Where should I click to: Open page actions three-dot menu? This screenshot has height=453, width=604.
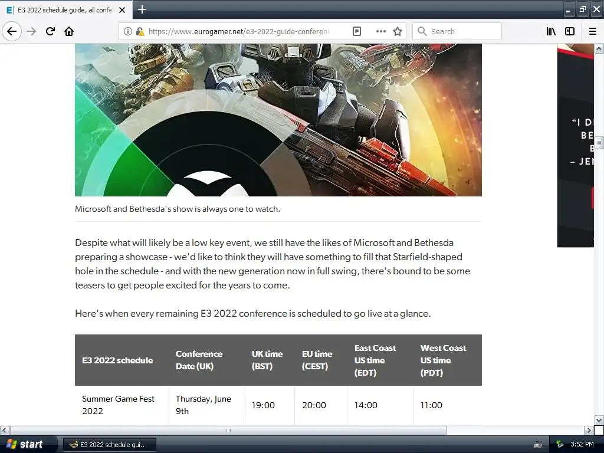pyautogui.click(x=380, y=31)
